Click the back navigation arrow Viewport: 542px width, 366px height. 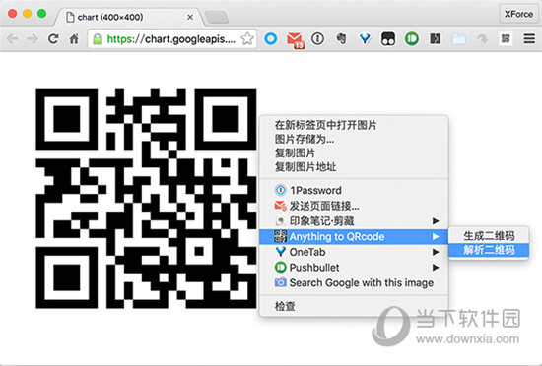tap(12, 38)
